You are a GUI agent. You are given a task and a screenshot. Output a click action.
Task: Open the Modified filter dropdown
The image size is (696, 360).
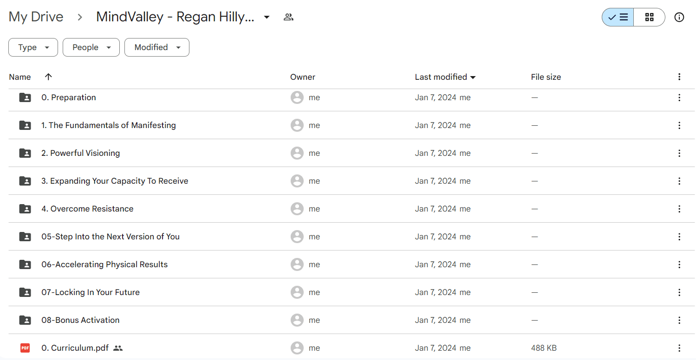tap(157, 47)
